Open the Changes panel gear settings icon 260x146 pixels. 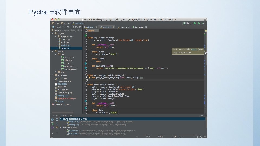(201, 115)
